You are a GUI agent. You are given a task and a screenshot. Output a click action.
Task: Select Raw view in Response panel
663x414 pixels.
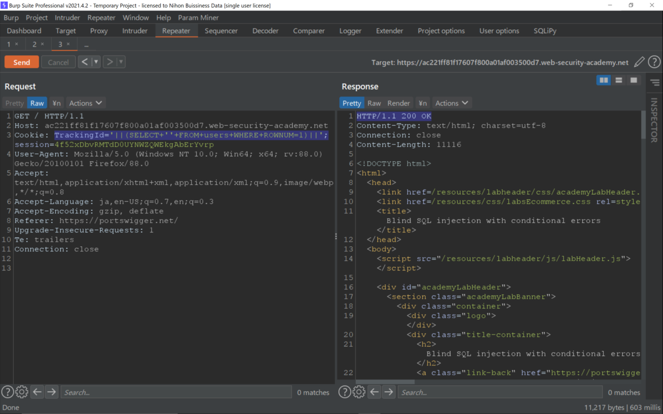(x=374, y=103)
